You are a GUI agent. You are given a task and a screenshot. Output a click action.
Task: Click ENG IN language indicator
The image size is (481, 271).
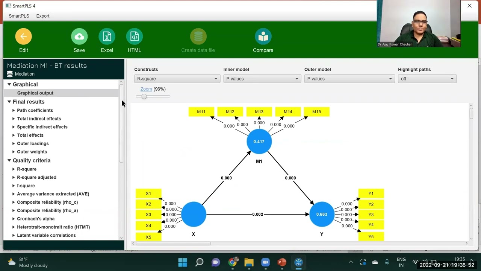coord(401,262)
